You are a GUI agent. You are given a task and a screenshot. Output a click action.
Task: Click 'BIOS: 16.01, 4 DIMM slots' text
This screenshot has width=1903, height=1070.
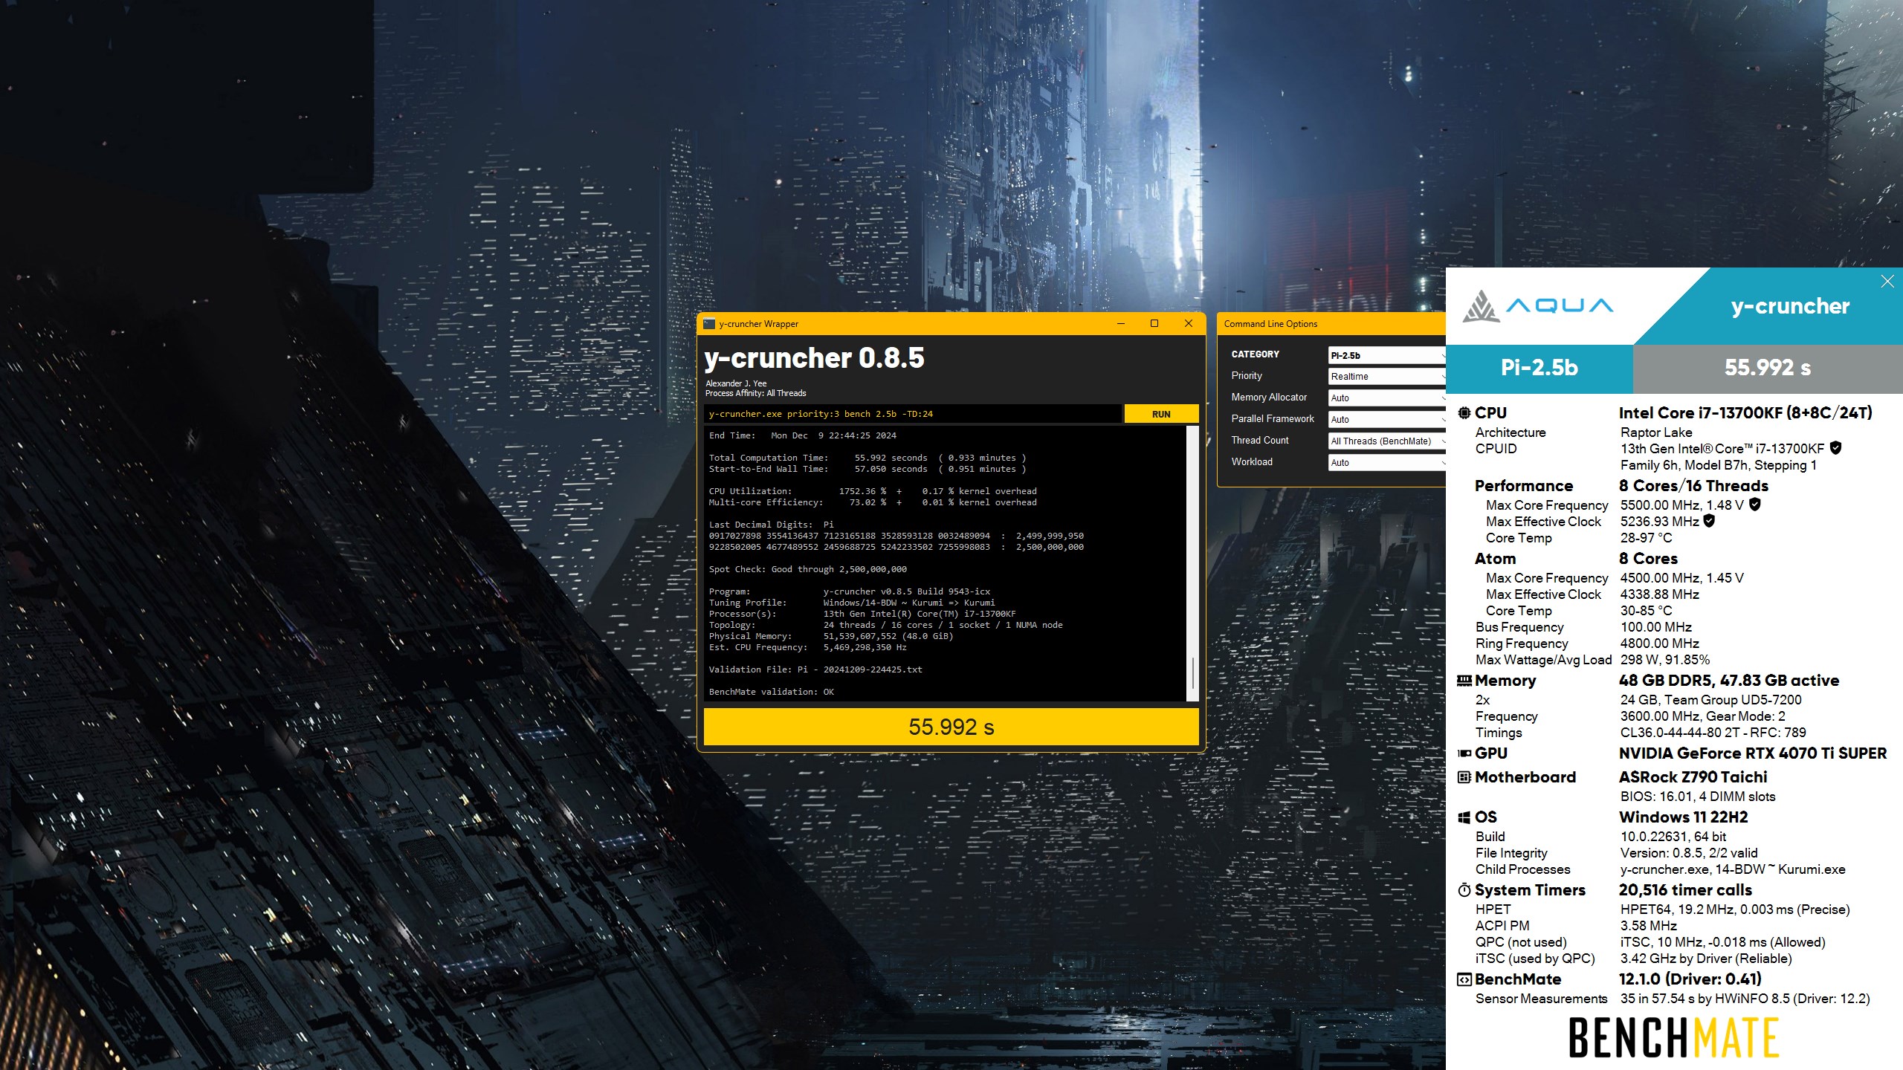click(1698, 797)
